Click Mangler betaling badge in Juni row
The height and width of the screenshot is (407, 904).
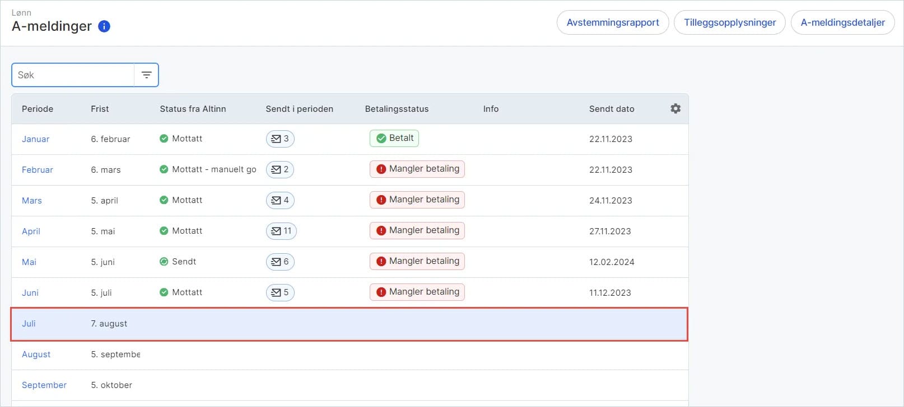point(417,292)
